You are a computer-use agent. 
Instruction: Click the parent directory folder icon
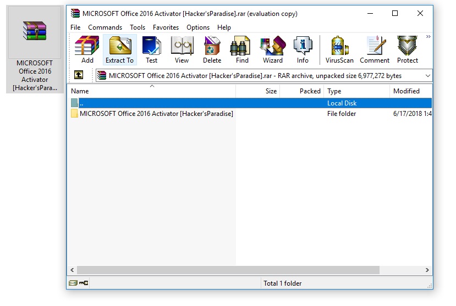tap(74, 103)
